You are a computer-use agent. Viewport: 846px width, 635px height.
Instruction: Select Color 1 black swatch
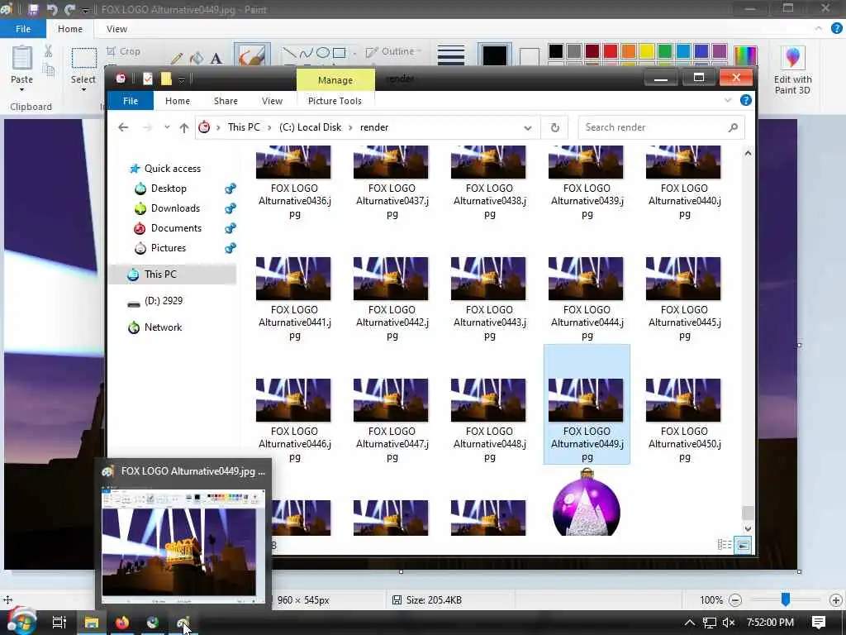pyautogui.click(x=494, y=55)
